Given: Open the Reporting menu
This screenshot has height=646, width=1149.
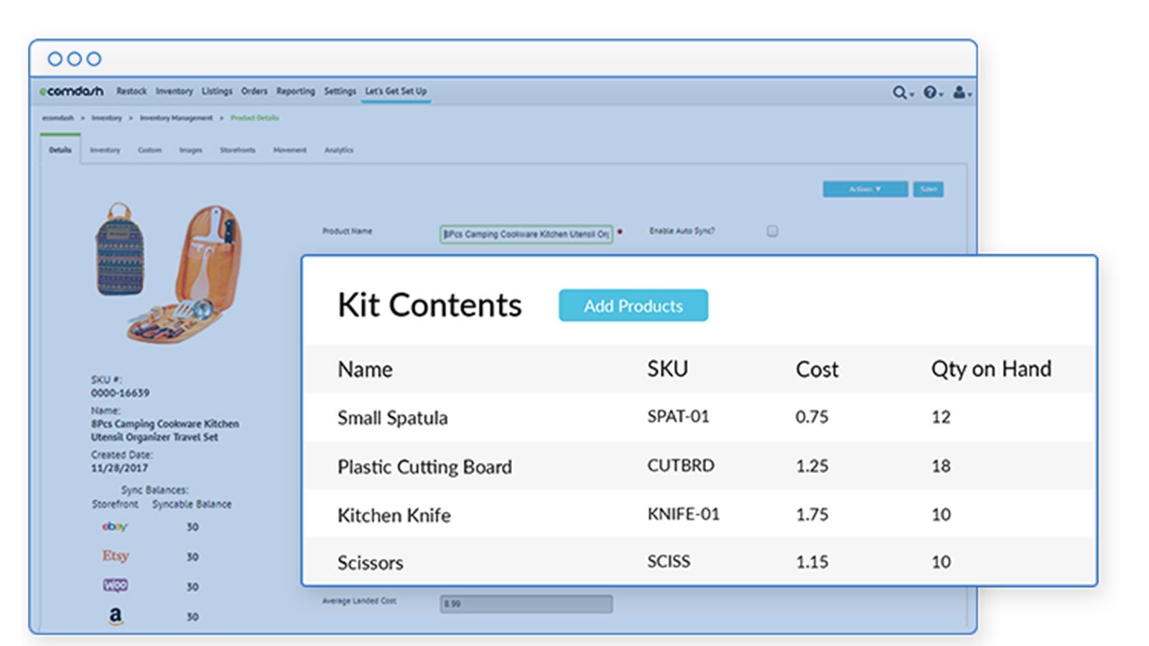Looking at the screenshot, I should tap(295, 91).
